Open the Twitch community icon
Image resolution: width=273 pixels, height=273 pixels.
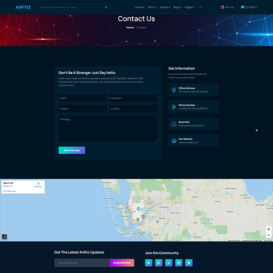(x=159, y=263)
